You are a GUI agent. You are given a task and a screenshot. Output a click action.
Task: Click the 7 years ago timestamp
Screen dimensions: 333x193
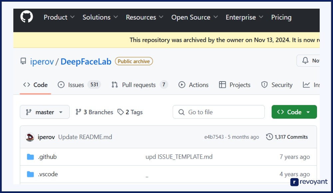coord(295,157)
